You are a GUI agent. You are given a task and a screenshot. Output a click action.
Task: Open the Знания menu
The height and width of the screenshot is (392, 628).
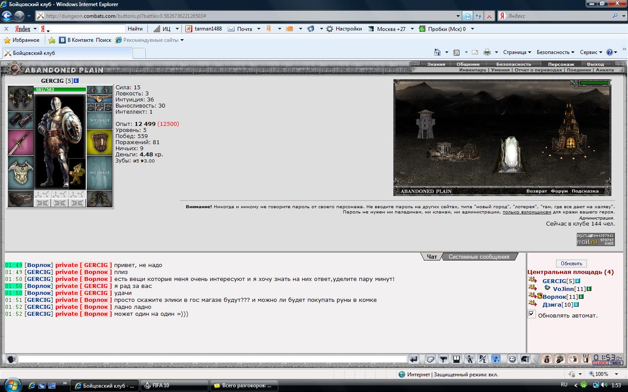[x=436, y=64]
